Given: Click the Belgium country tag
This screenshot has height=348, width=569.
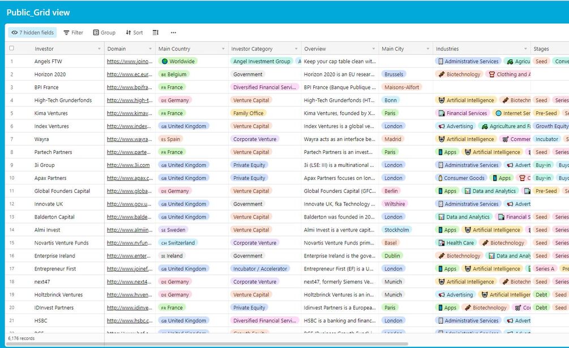Looking at the screenshot, I should coord(174,74).
